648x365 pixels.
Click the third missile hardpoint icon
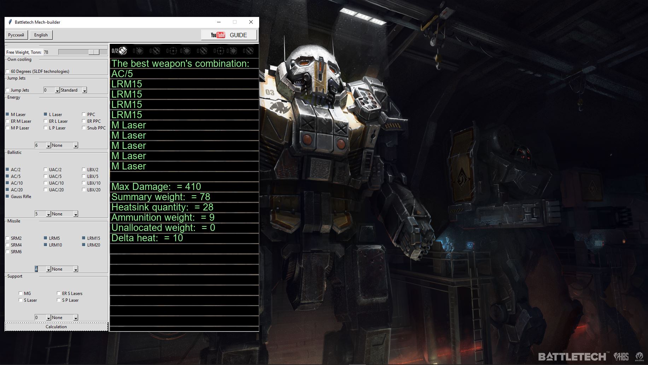(250, 51)
